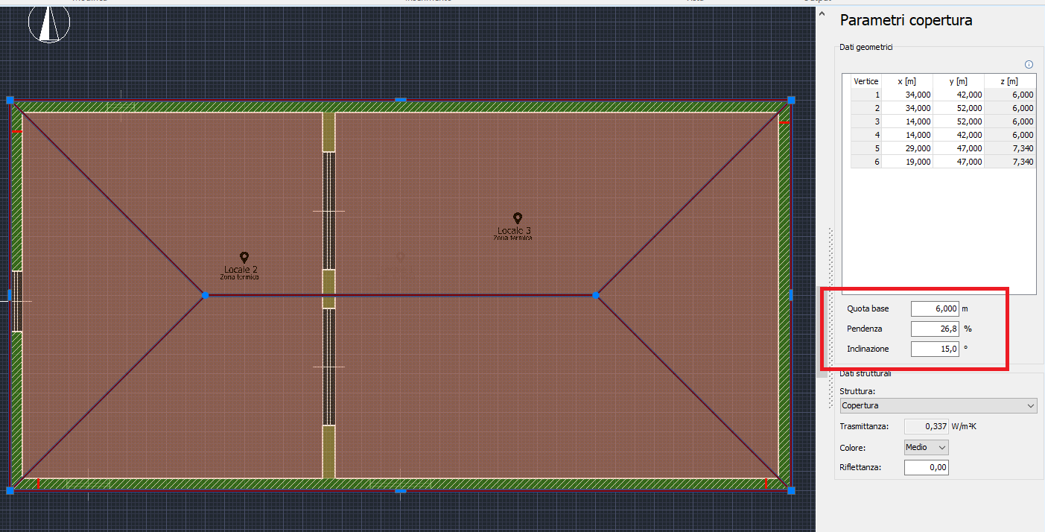Click the Parametri copertura panel title
Viewport: 1045px width, 532px height.
(906, 21)
